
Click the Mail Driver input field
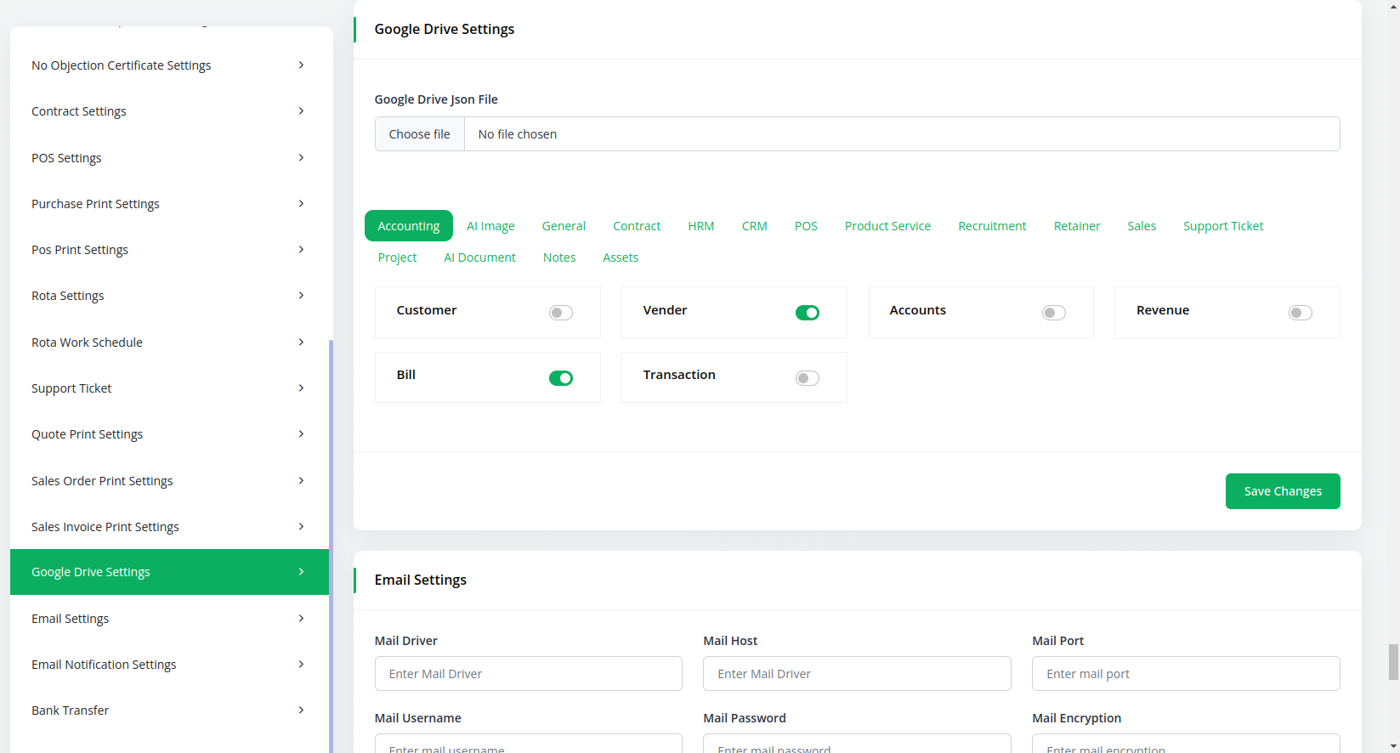528,674
